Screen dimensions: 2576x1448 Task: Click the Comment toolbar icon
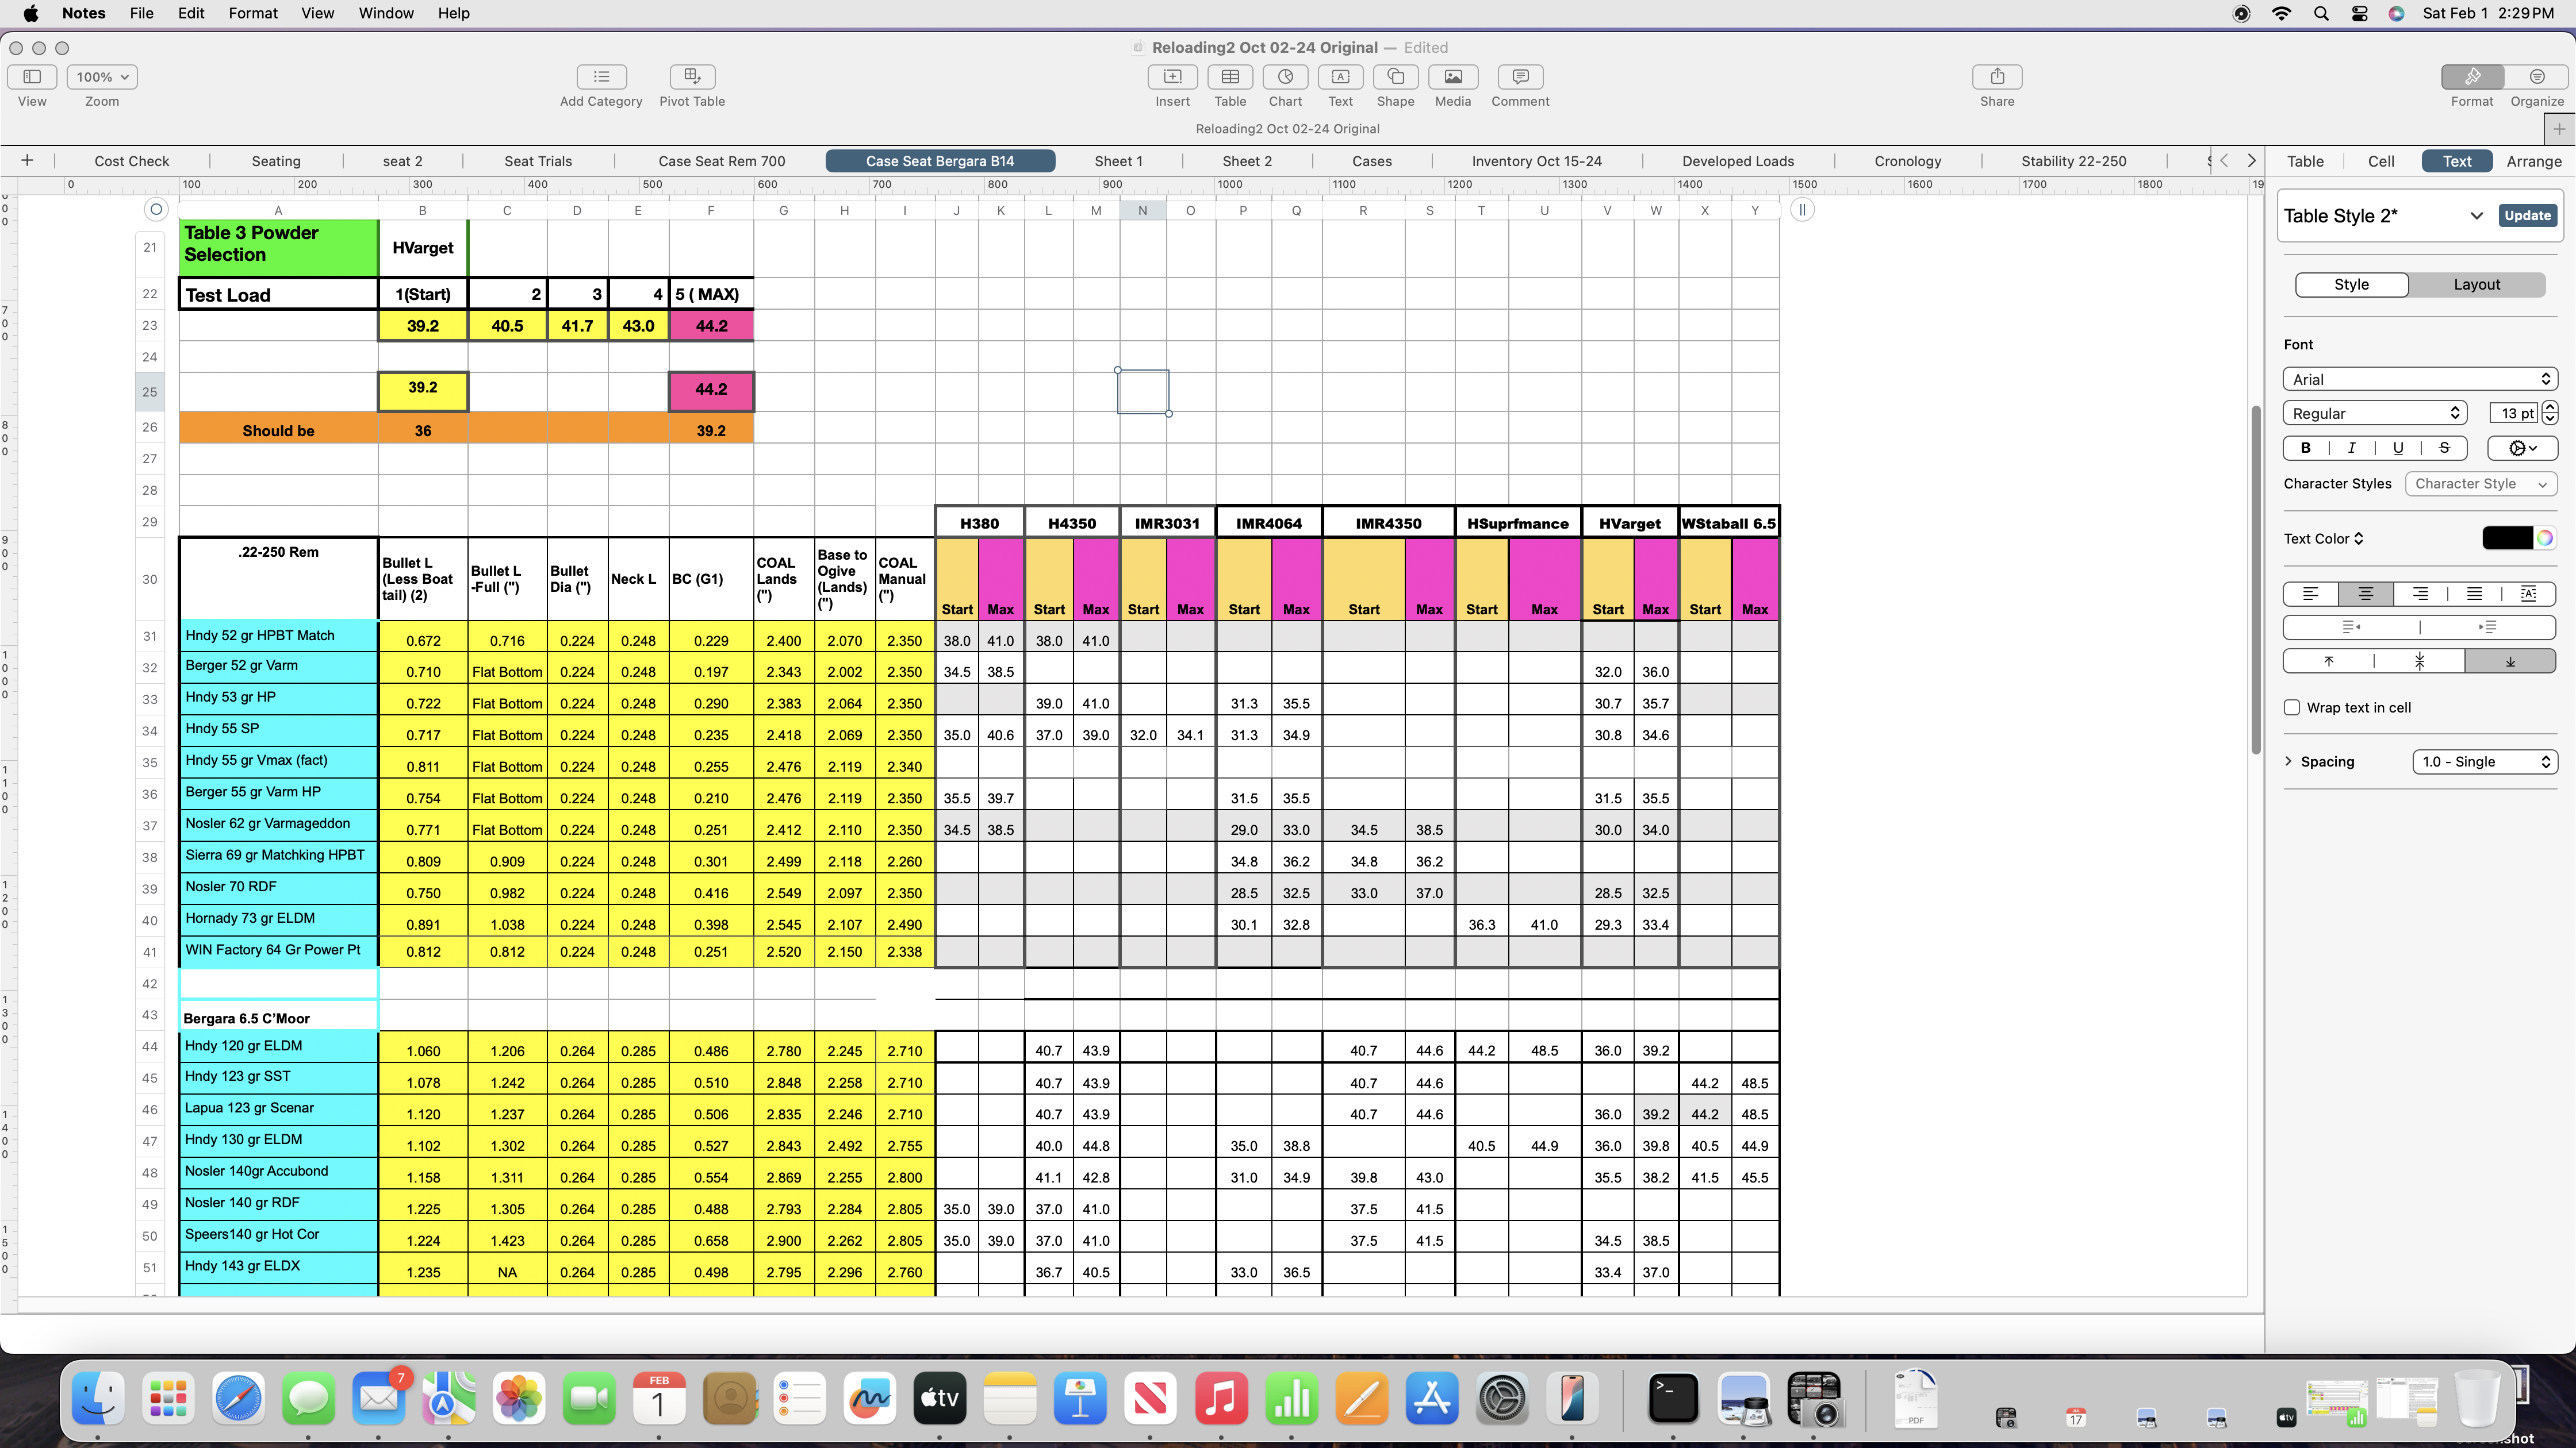click(x=1520, y=77)
